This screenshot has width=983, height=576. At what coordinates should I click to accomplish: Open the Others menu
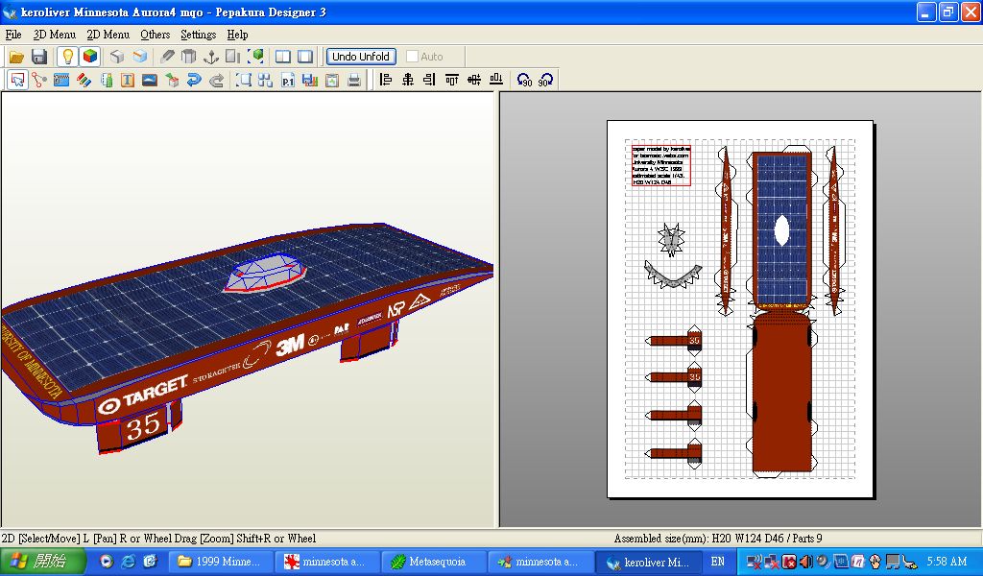[x=155, y=35]
